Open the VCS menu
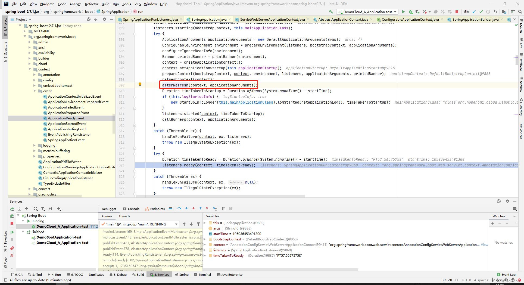Viewport: 524px width, 285px height. pyautogui.click(x=138, y=4)
